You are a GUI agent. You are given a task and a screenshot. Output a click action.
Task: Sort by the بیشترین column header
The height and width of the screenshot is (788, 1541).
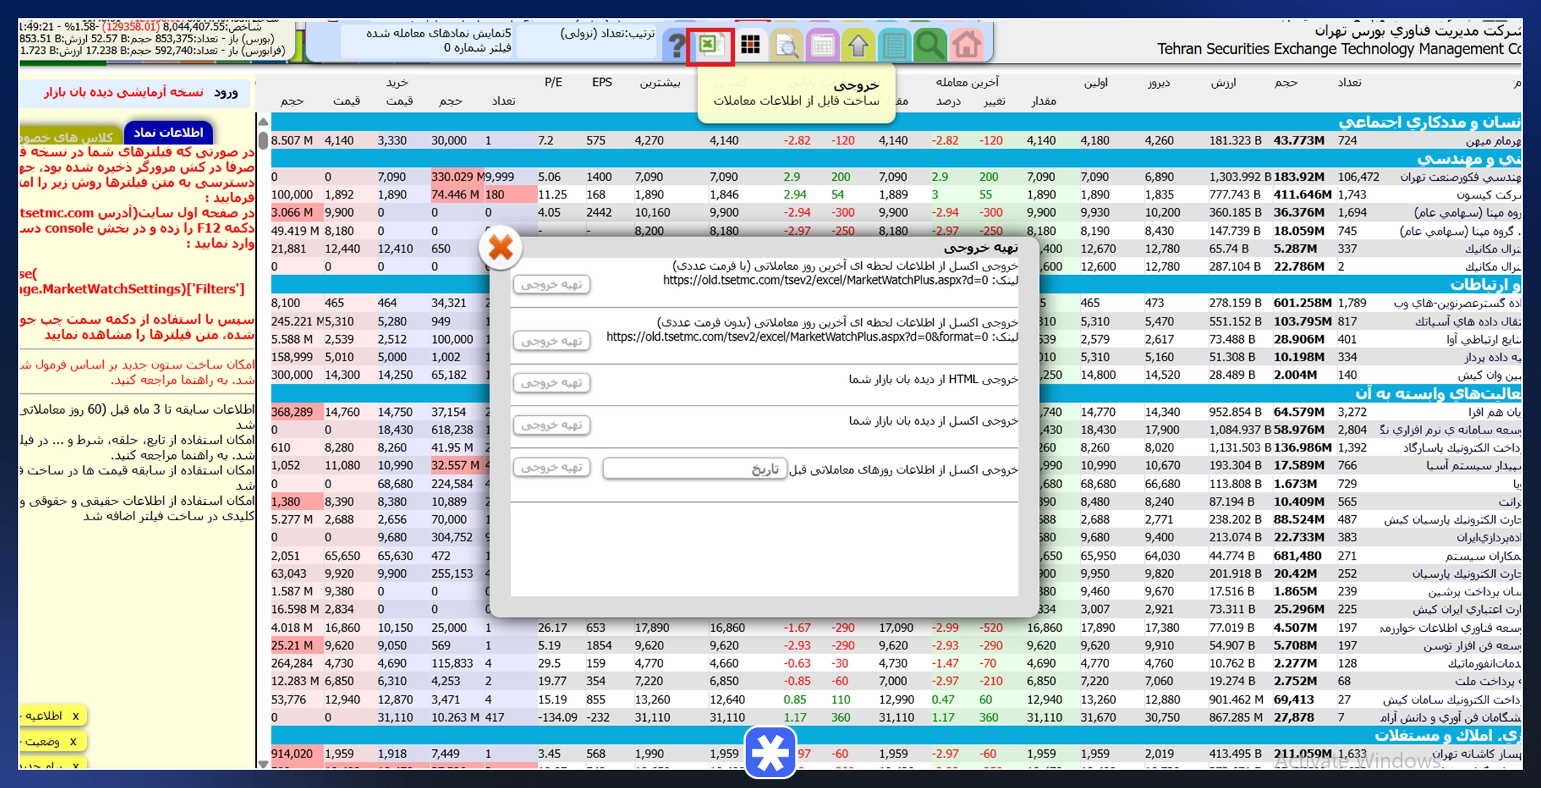660,82
